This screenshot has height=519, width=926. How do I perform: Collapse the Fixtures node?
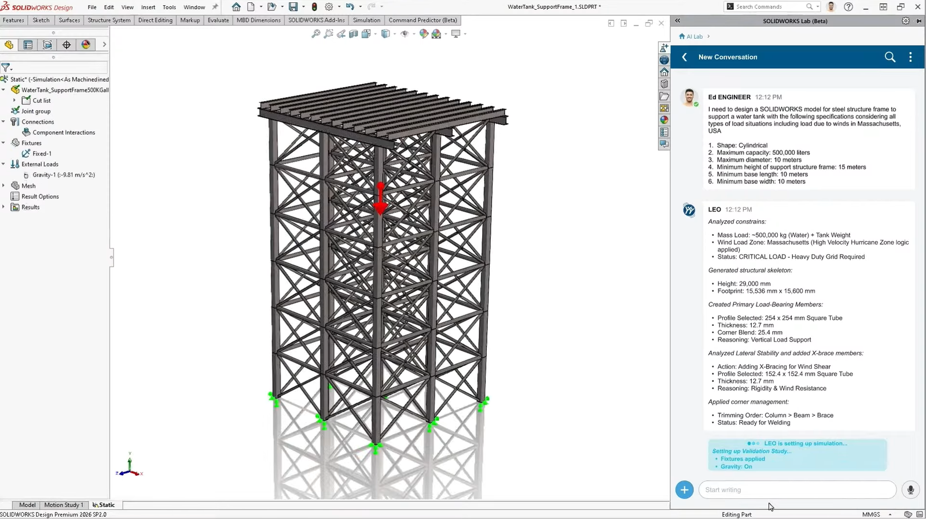(x=3, y=143)
